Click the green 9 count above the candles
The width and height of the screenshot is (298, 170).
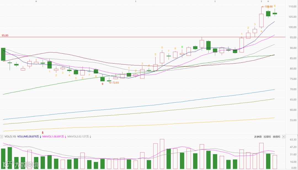(x=182, y=47)
